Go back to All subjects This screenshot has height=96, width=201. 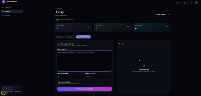point(59,9)
